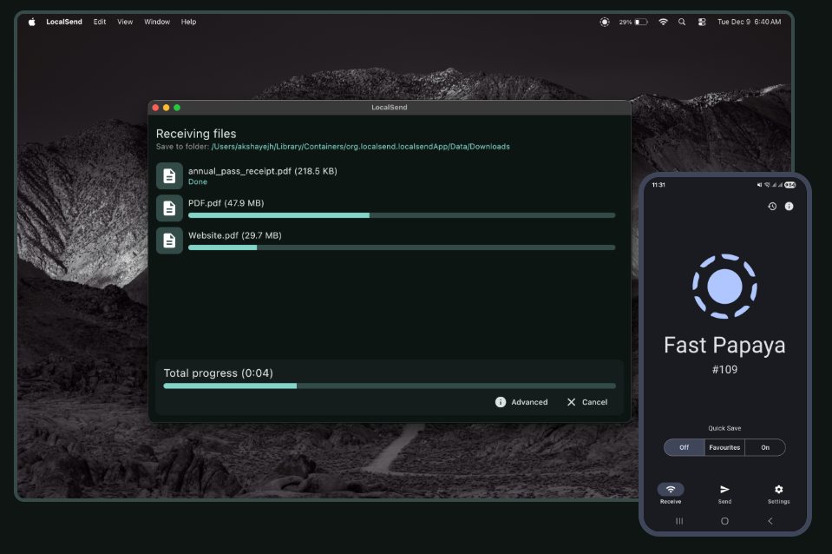Switch to the Receive tab on phone

(x=671, y=493)
